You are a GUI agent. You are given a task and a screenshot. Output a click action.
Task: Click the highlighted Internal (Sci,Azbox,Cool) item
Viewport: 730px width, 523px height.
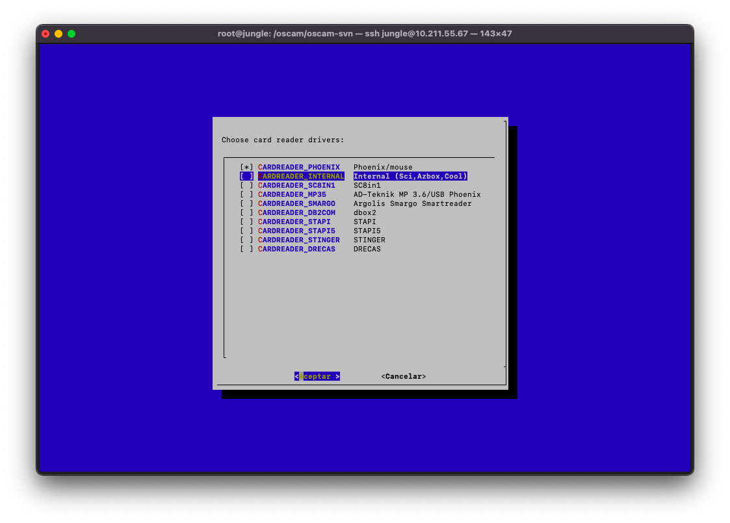(x=410, y=177)
